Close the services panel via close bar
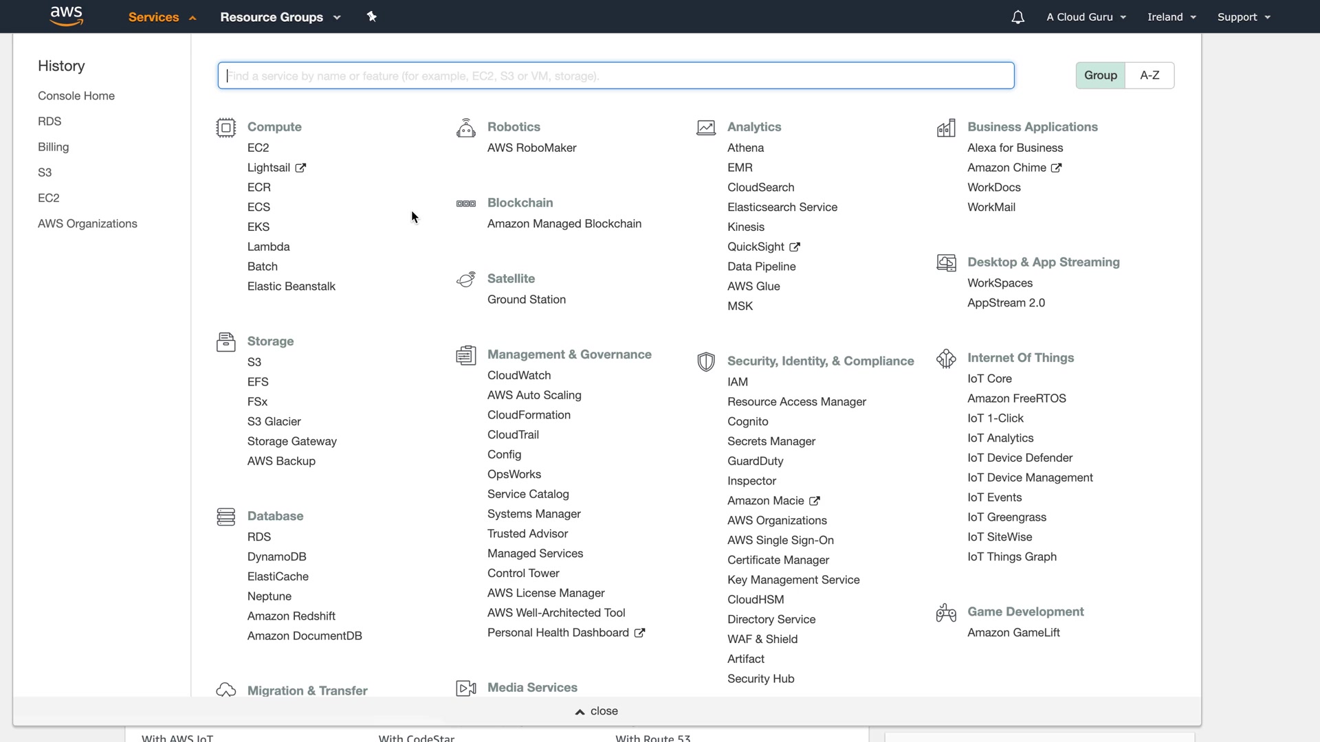 click(597, 711)
